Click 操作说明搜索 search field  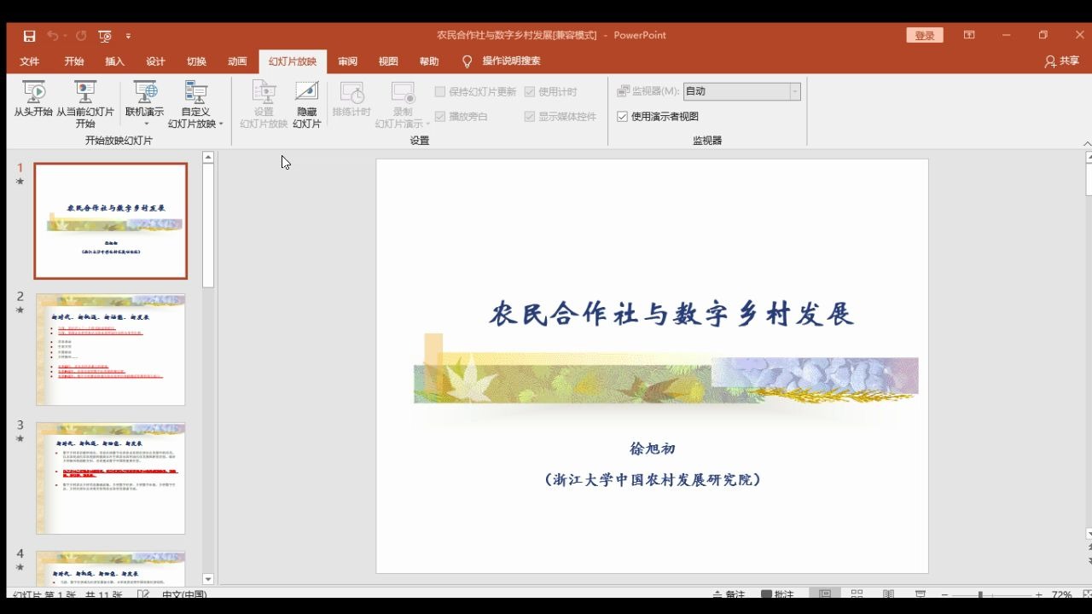point(511,61)
